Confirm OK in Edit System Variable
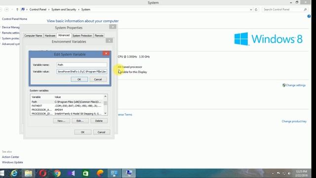Image resolution: width=316 pixels, height=178 pixels. (79, 80)
